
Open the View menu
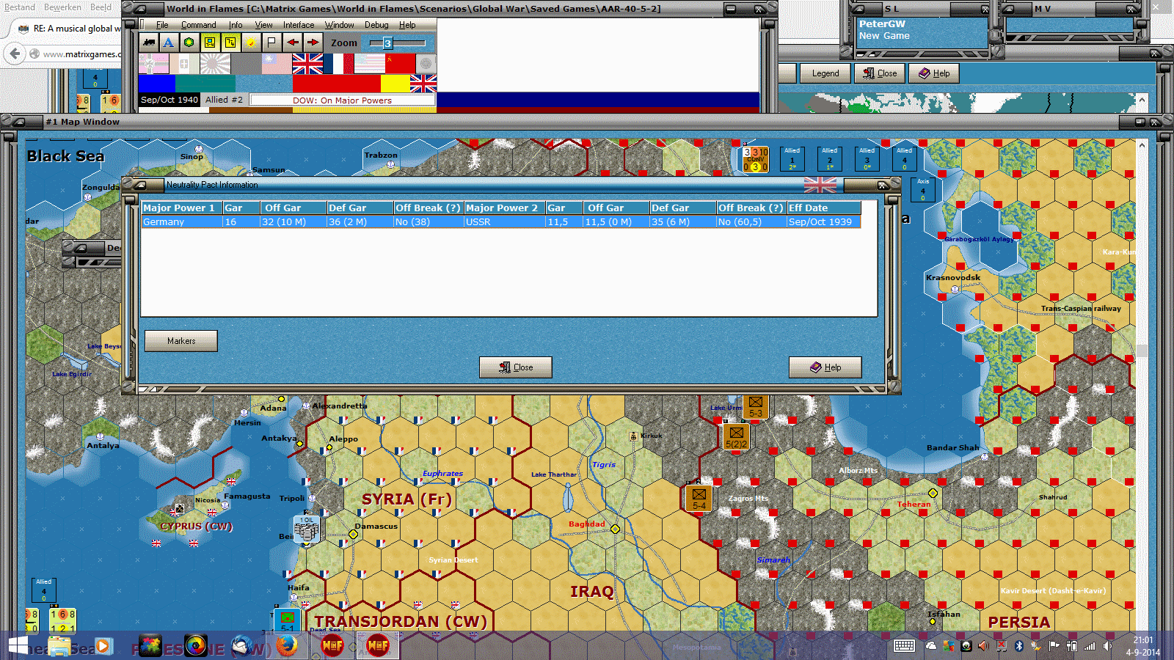click(x=263, y=25)
